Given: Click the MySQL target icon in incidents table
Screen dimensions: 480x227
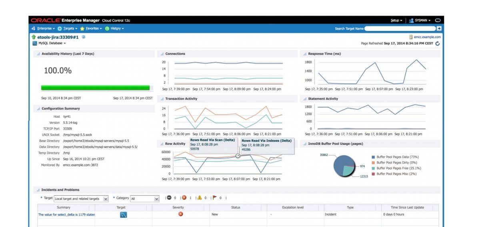Looking at the screenshot, I should (x=124, y=215).
